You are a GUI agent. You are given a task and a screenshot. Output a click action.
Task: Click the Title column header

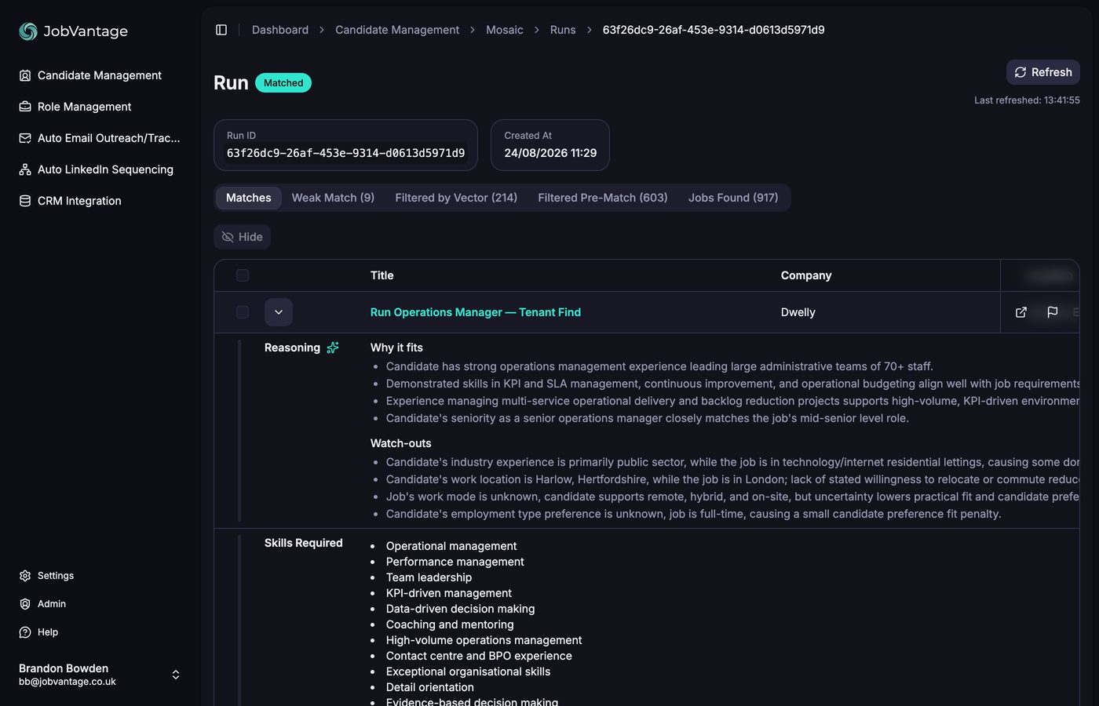(382, 275)
